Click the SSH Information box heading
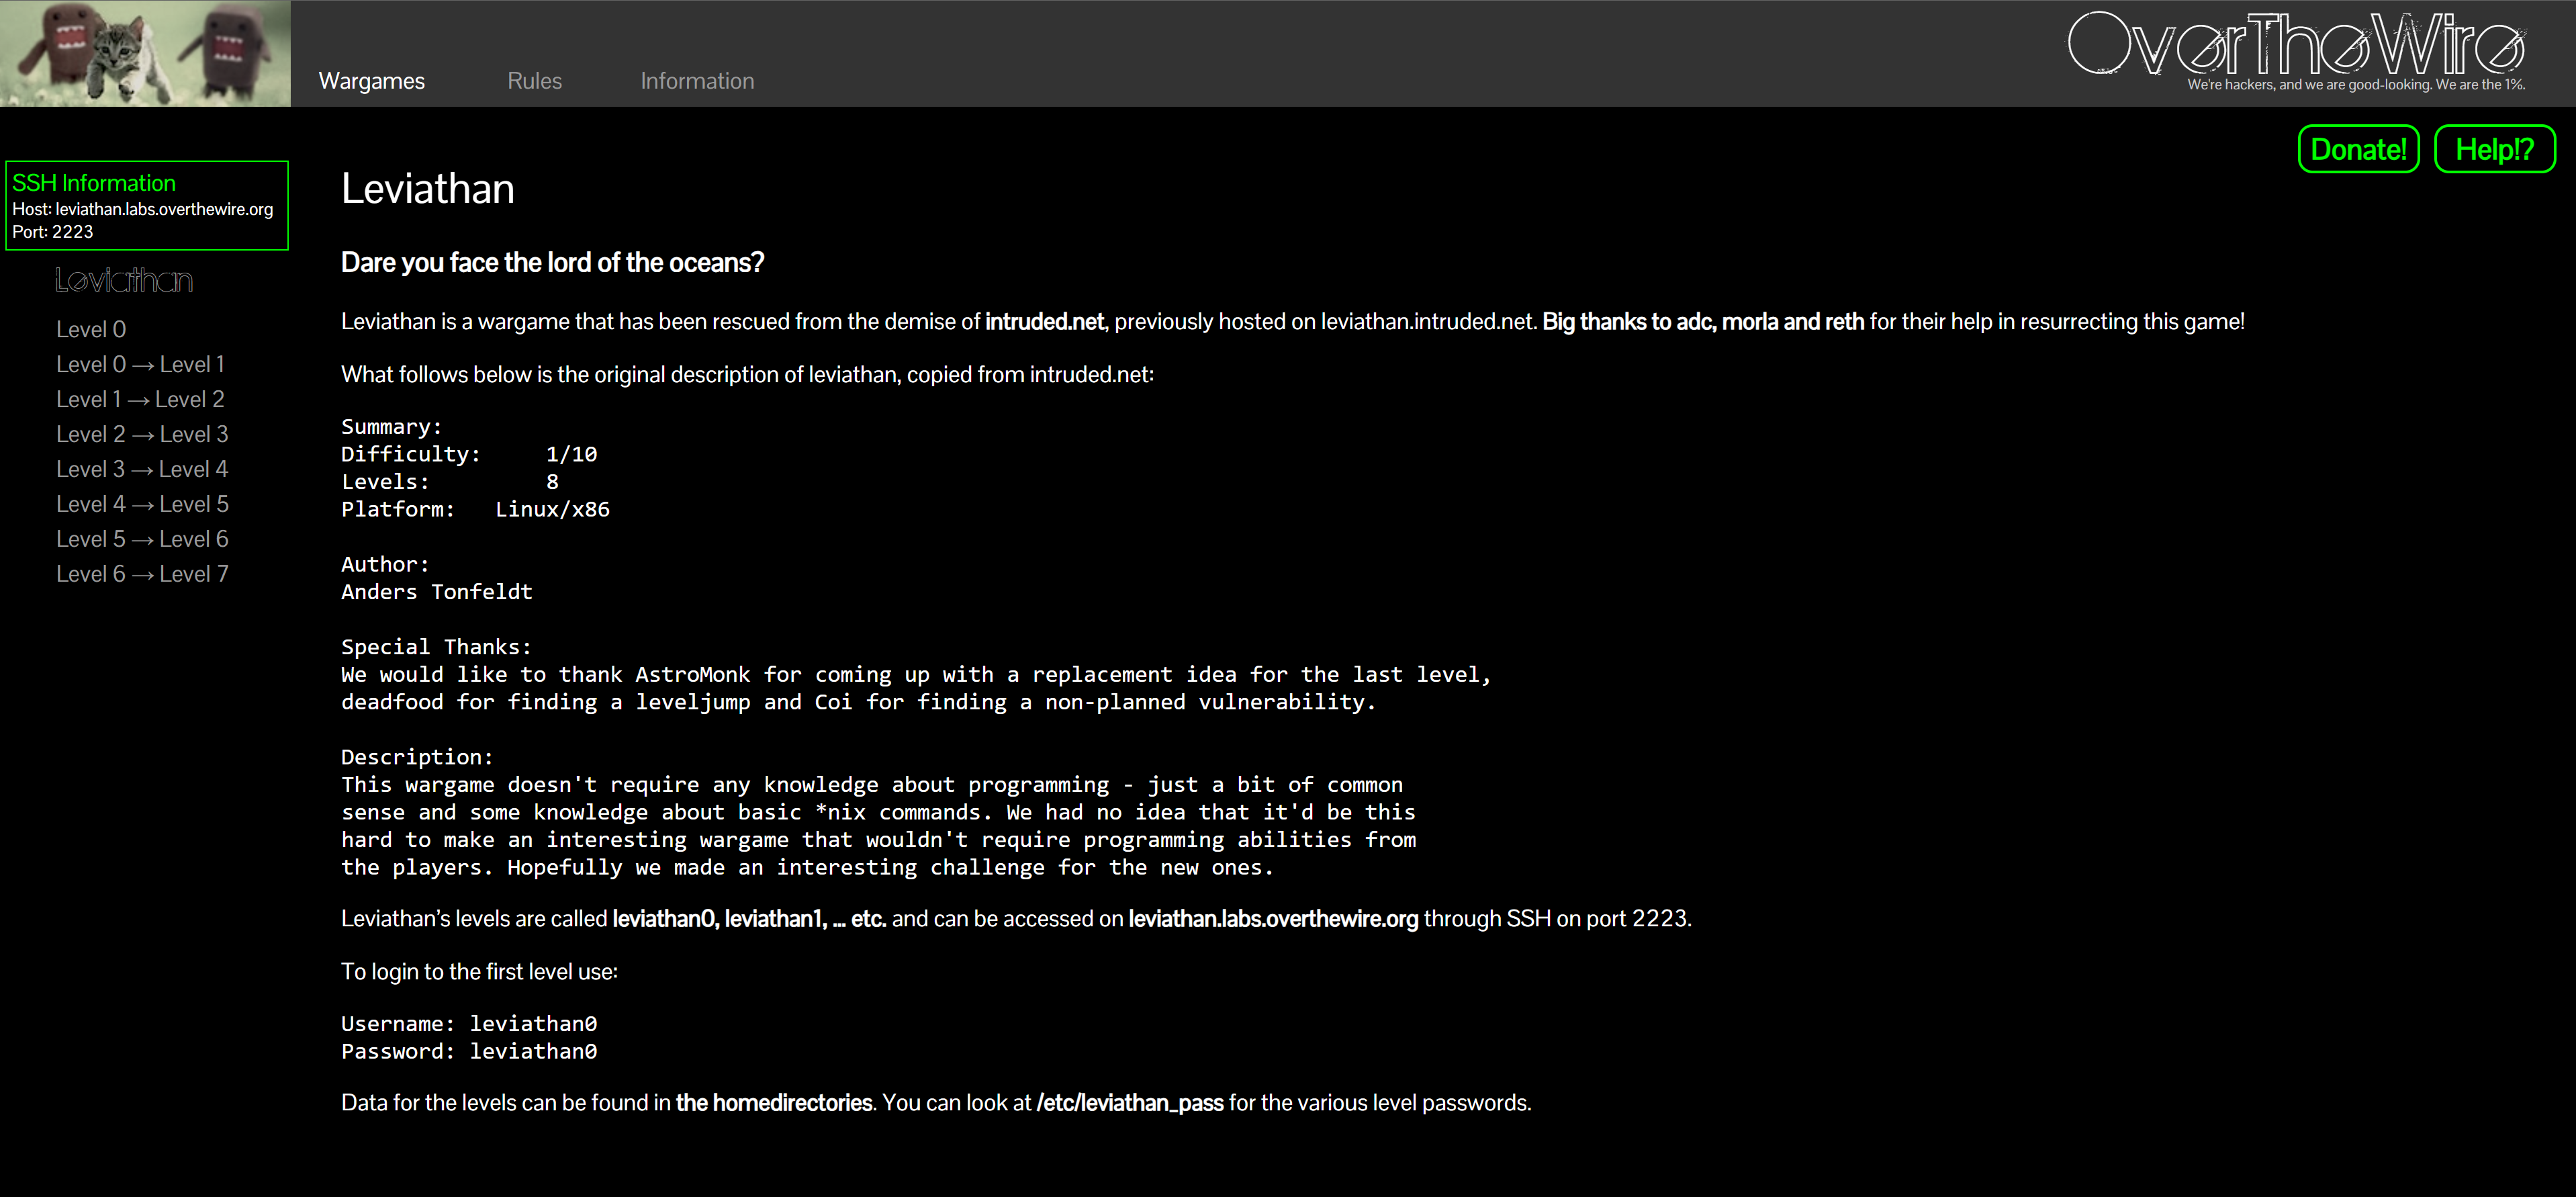 click(x=94, y=183)
